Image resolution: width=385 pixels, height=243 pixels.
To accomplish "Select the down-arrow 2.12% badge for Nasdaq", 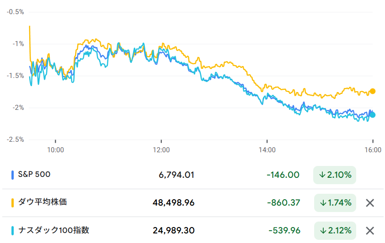I will (x=335, y=231).
